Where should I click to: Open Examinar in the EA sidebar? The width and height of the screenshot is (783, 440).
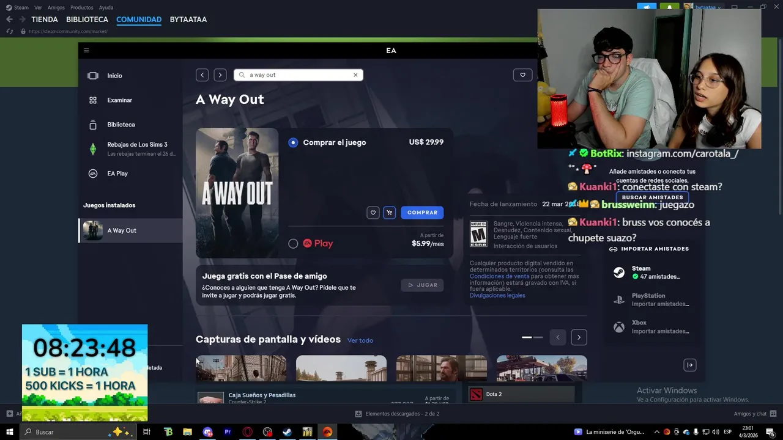(x=131, y=100)
